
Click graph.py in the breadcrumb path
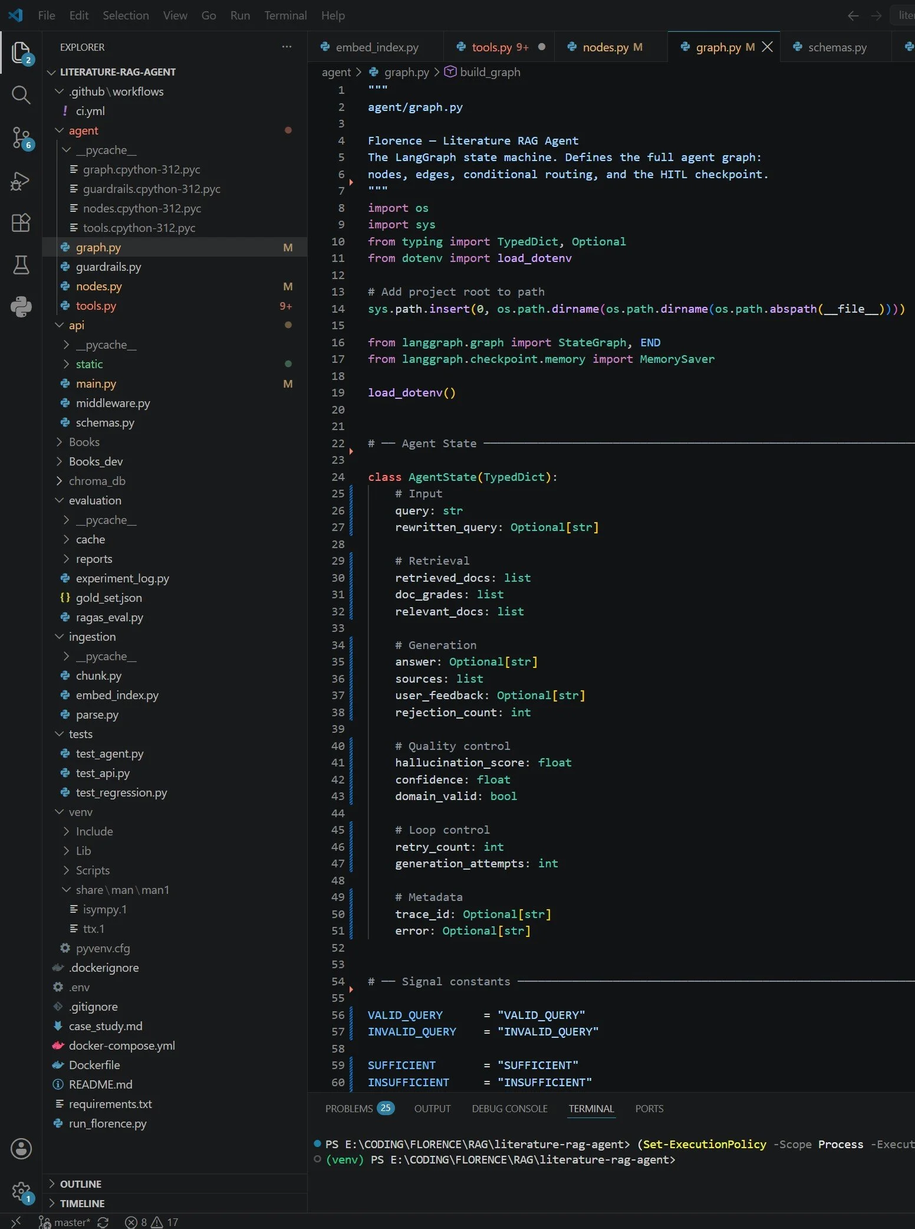406,72
